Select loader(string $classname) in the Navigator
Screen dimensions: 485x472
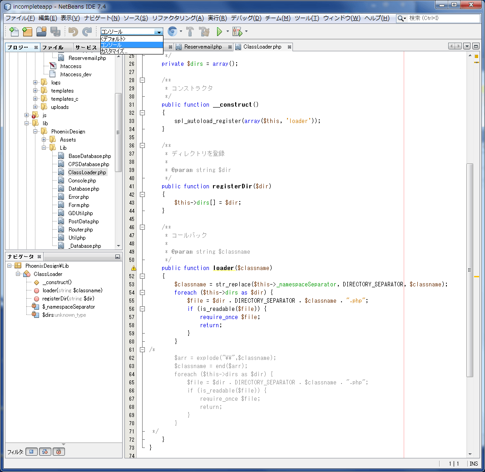click(72, 290)
